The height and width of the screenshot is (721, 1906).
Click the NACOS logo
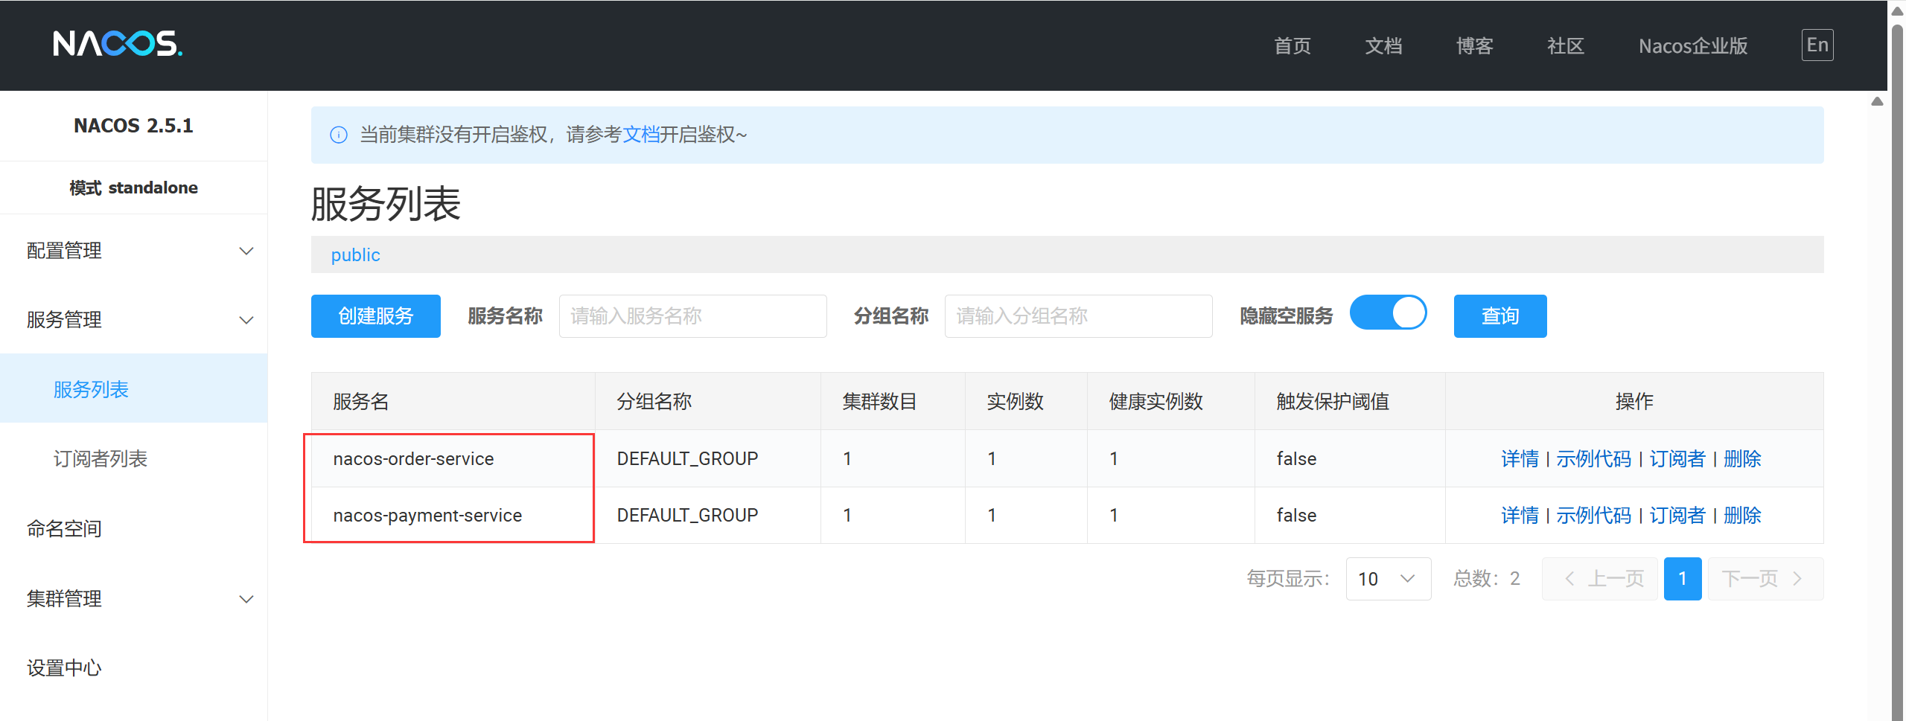(x=118, y=44)
